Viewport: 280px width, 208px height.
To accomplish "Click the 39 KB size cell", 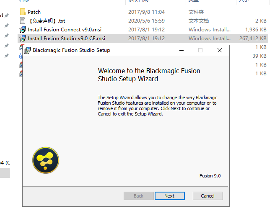I will 259,56.
